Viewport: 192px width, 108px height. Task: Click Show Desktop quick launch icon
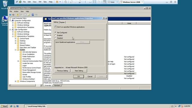17,106
